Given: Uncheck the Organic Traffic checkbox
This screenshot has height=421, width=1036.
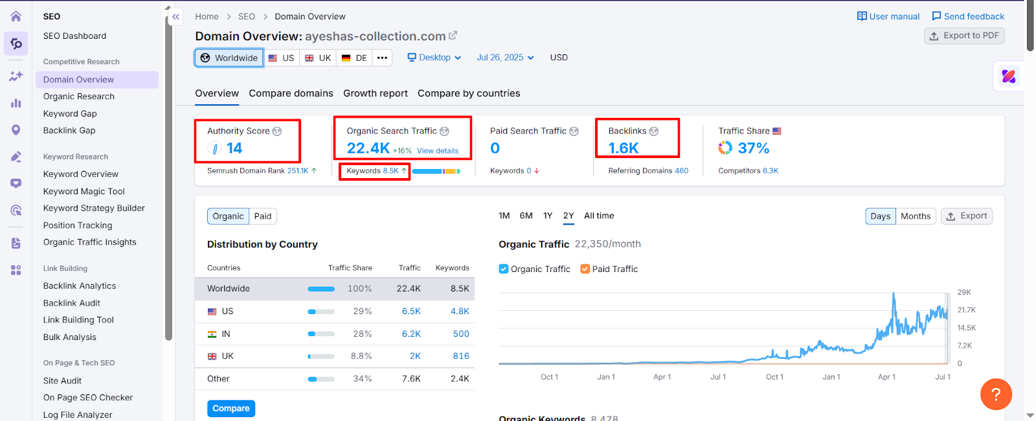Looking at the screenshot, I should coord(504,269).
